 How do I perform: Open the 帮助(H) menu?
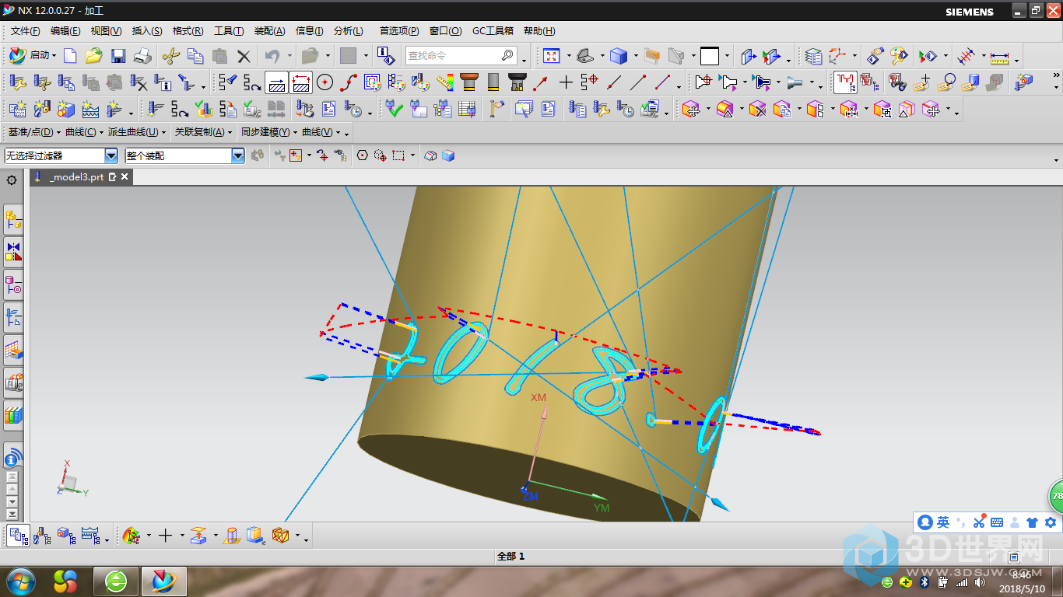pyautogui.click(x=539, y=31)
